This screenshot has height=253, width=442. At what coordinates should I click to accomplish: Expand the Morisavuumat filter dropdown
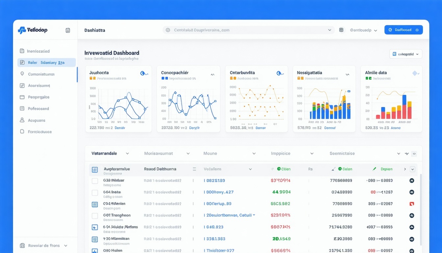188,154
